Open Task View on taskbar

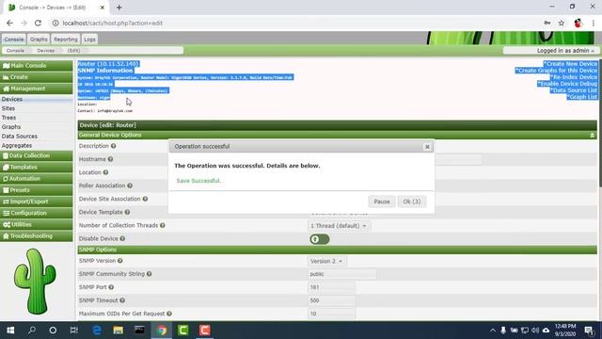click(x=73, y=331)
